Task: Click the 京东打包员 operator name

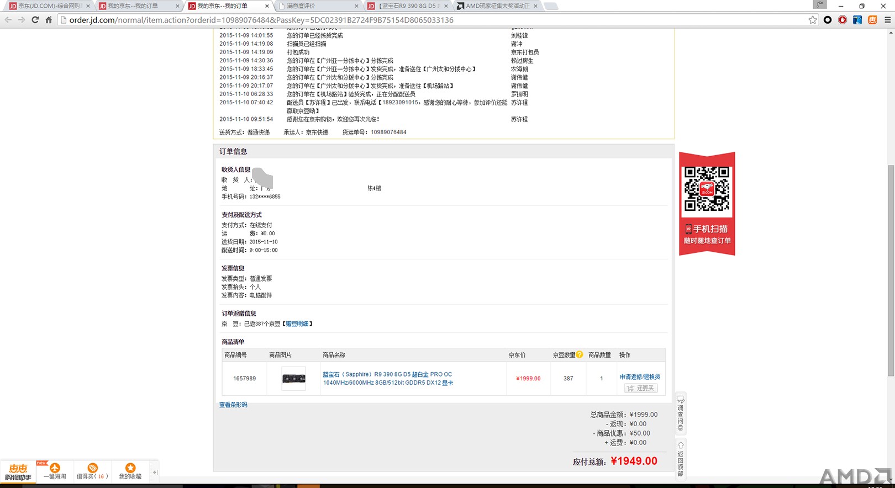Action: [525, 52]
